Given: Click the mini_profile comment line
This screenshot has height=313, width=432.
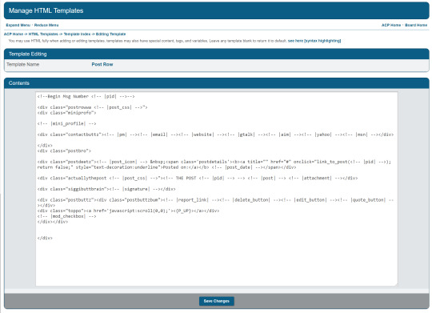Looking at the screenshot, I should [67, 123].
